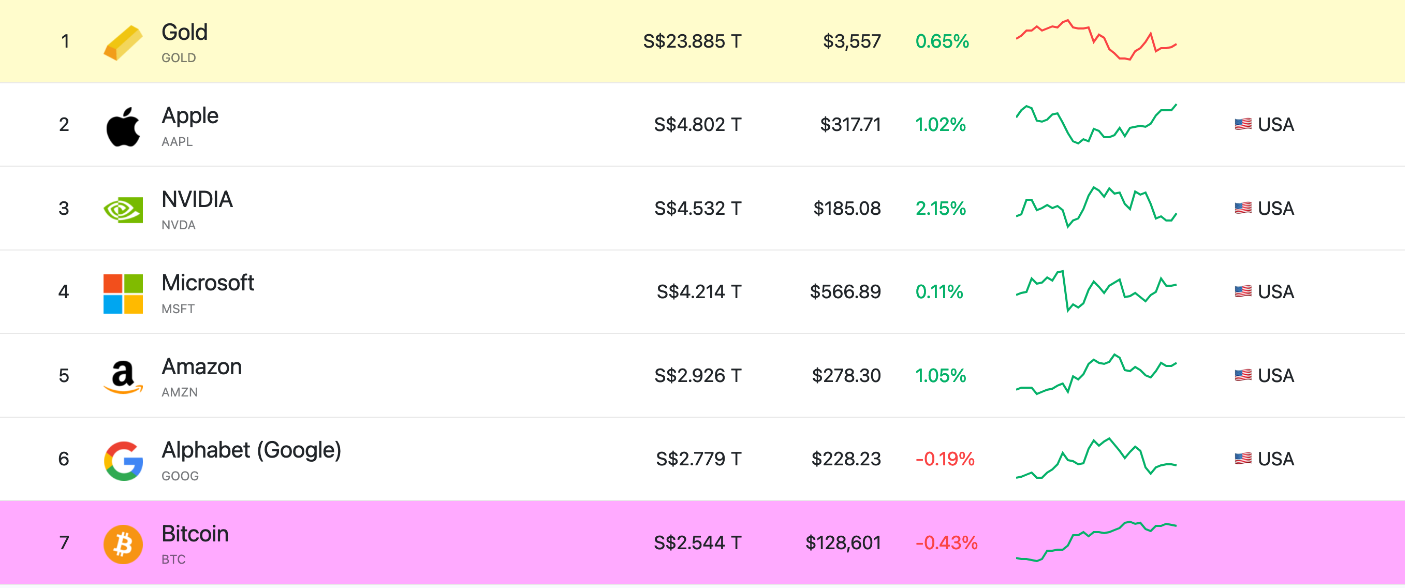Click Microsoft's S$4.214 T market cap

point(698,292)
